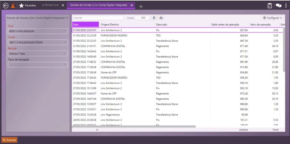This screenshot has width=290, height=144.
Task: Open the three-dot options menu
Action: (286, 6)
